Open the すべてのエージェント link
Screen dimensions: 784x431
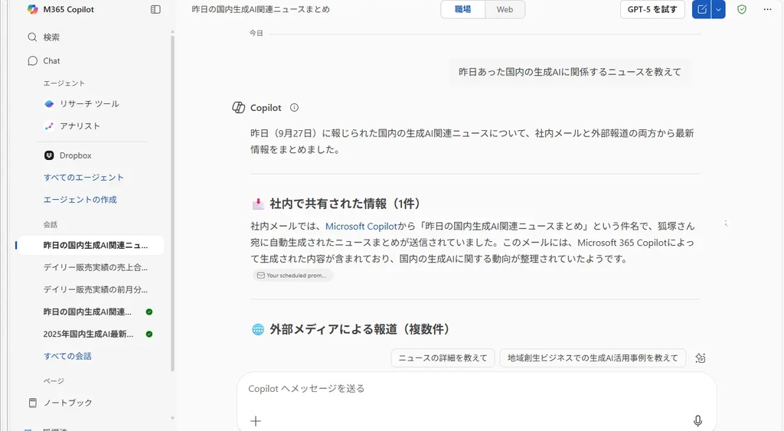click(x=83, y=178)
